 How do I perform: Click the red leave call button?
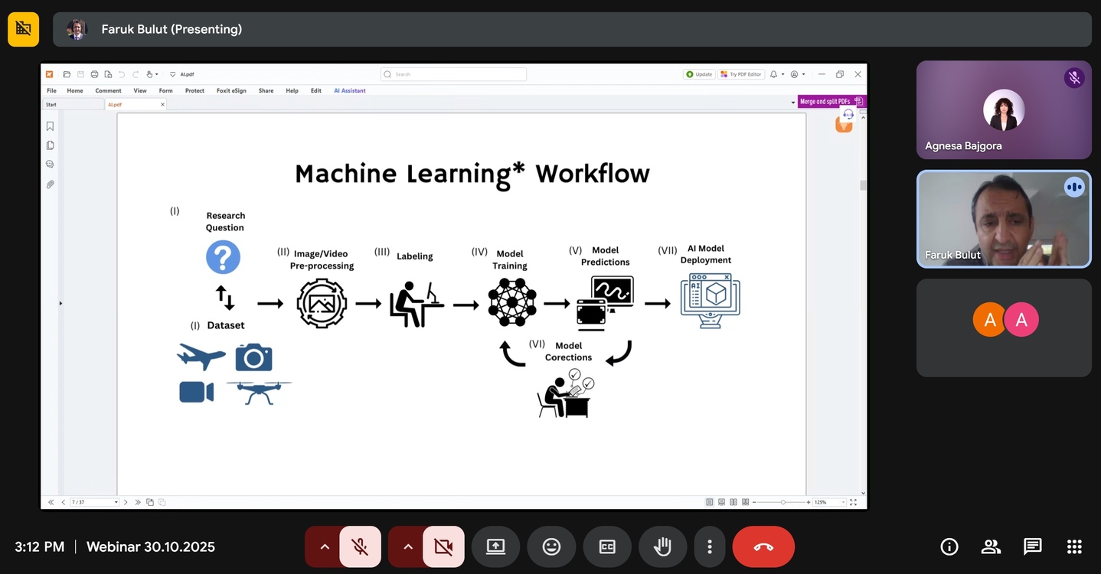pyautogui.click(x=763, y=546)
